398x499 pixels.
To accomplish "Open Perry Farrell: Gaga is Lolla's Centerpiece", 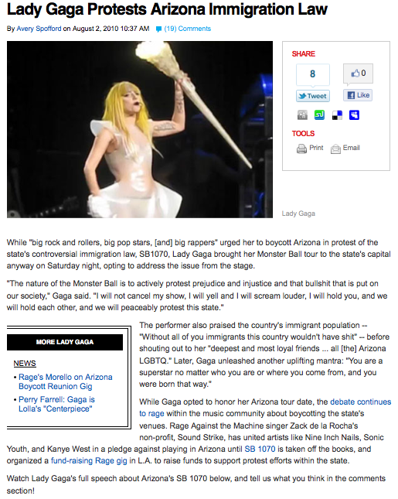I will pos(56,404).
